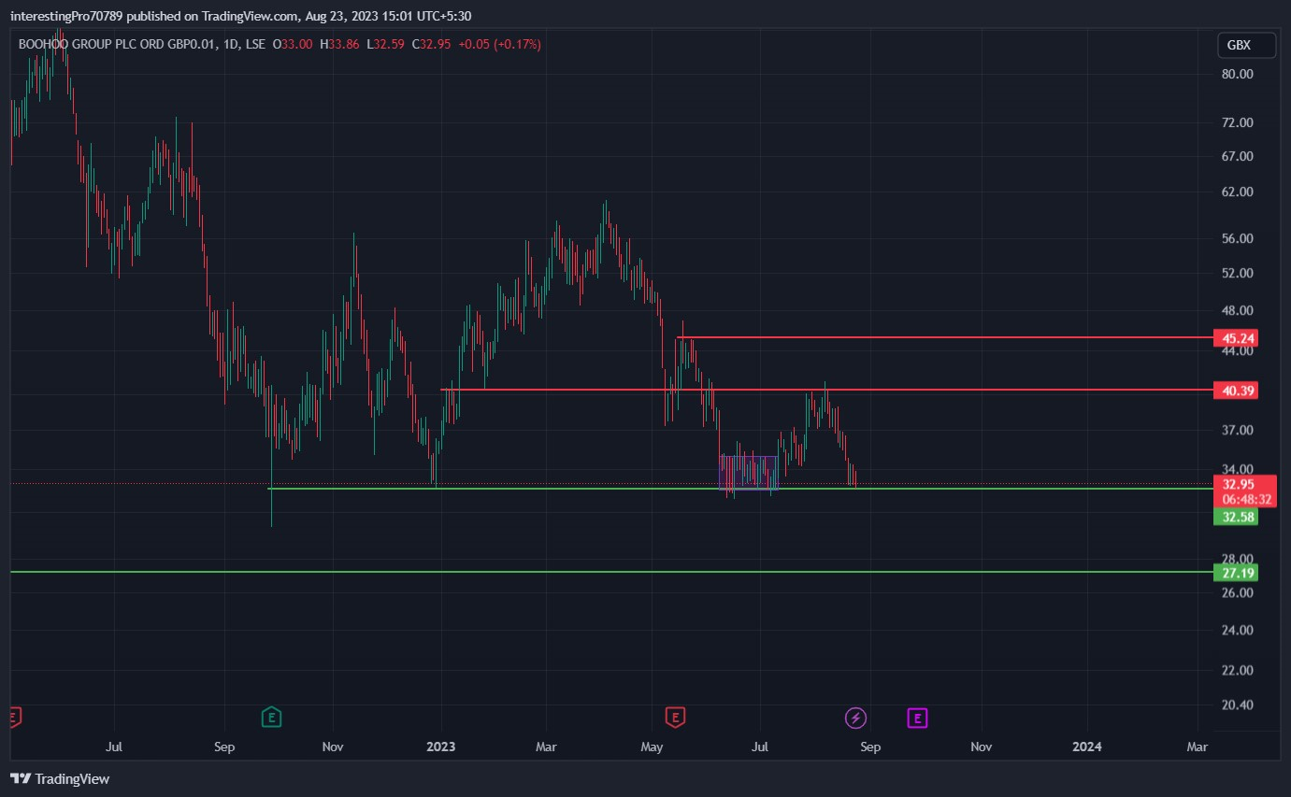
Task: Click the 32.95 current price label
Action: pos(1239,484)
